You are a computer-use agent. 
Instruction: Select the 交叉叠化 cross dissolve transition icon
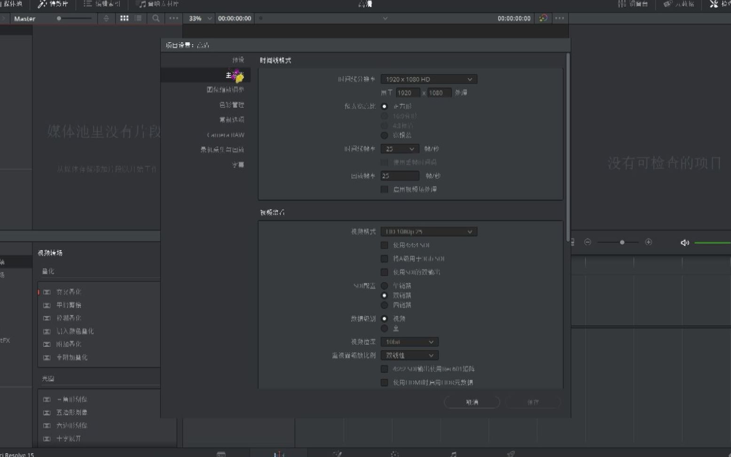(x=47, y=292)
